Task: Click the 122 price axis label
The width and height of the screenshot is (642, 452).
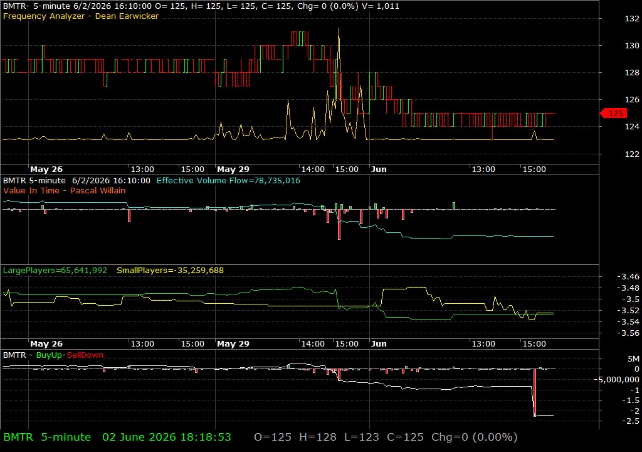Action: click(x=632, y=154)
